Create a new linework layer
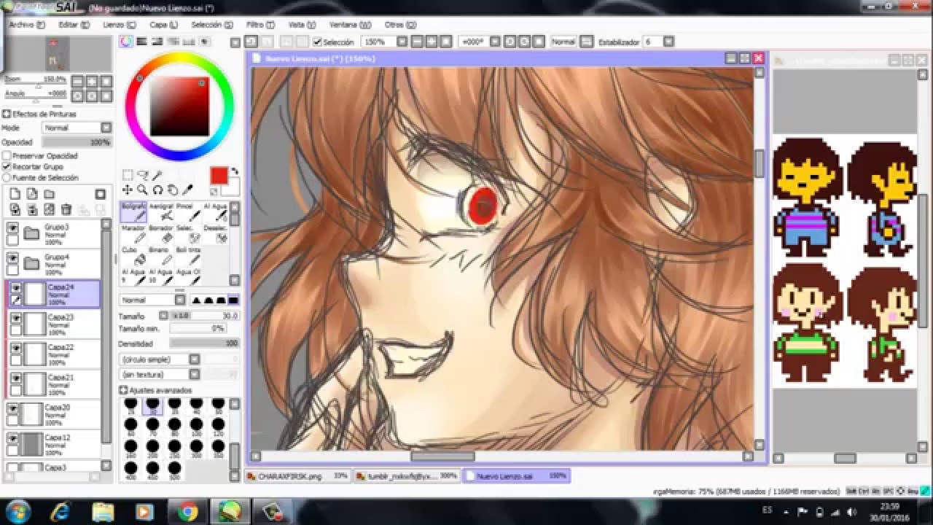The image size is (933, 525). tap(32, 194)
